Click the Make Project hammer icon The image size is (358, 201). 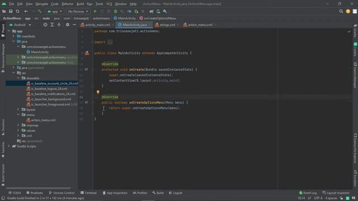pyautogui.click(x=40, y=11)
